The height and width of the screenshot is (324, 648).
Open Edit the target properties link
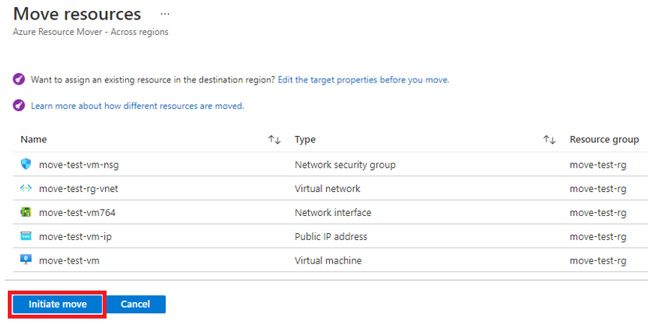(363, 80)
